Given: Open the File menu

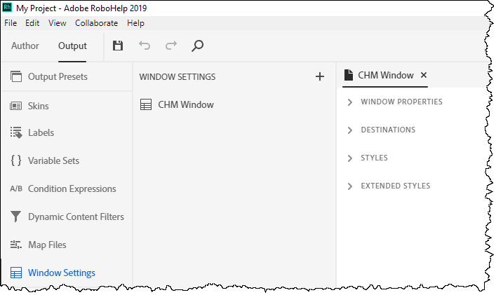Looking at the screenshot, I should coord(11,23).
